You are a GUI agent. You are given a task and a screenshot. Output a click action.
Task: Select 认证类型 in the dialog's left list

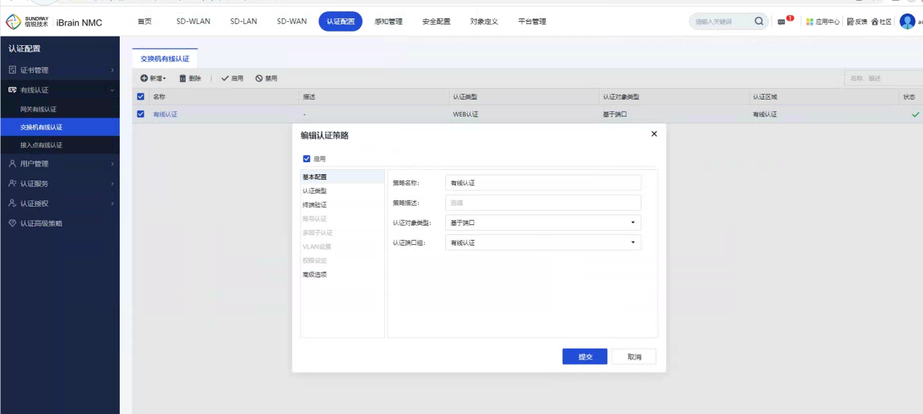tap(315, 191)
